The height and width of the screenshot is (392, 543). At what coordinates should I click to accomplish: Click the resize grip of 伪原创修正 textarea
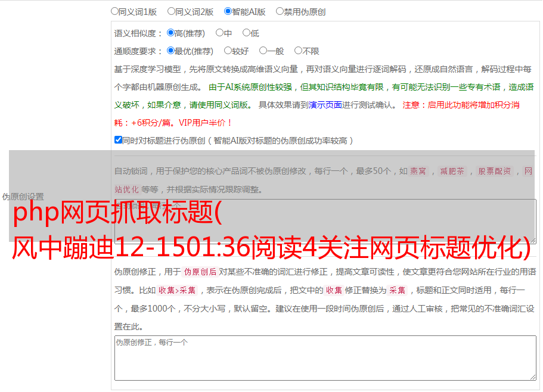point(533,378)
